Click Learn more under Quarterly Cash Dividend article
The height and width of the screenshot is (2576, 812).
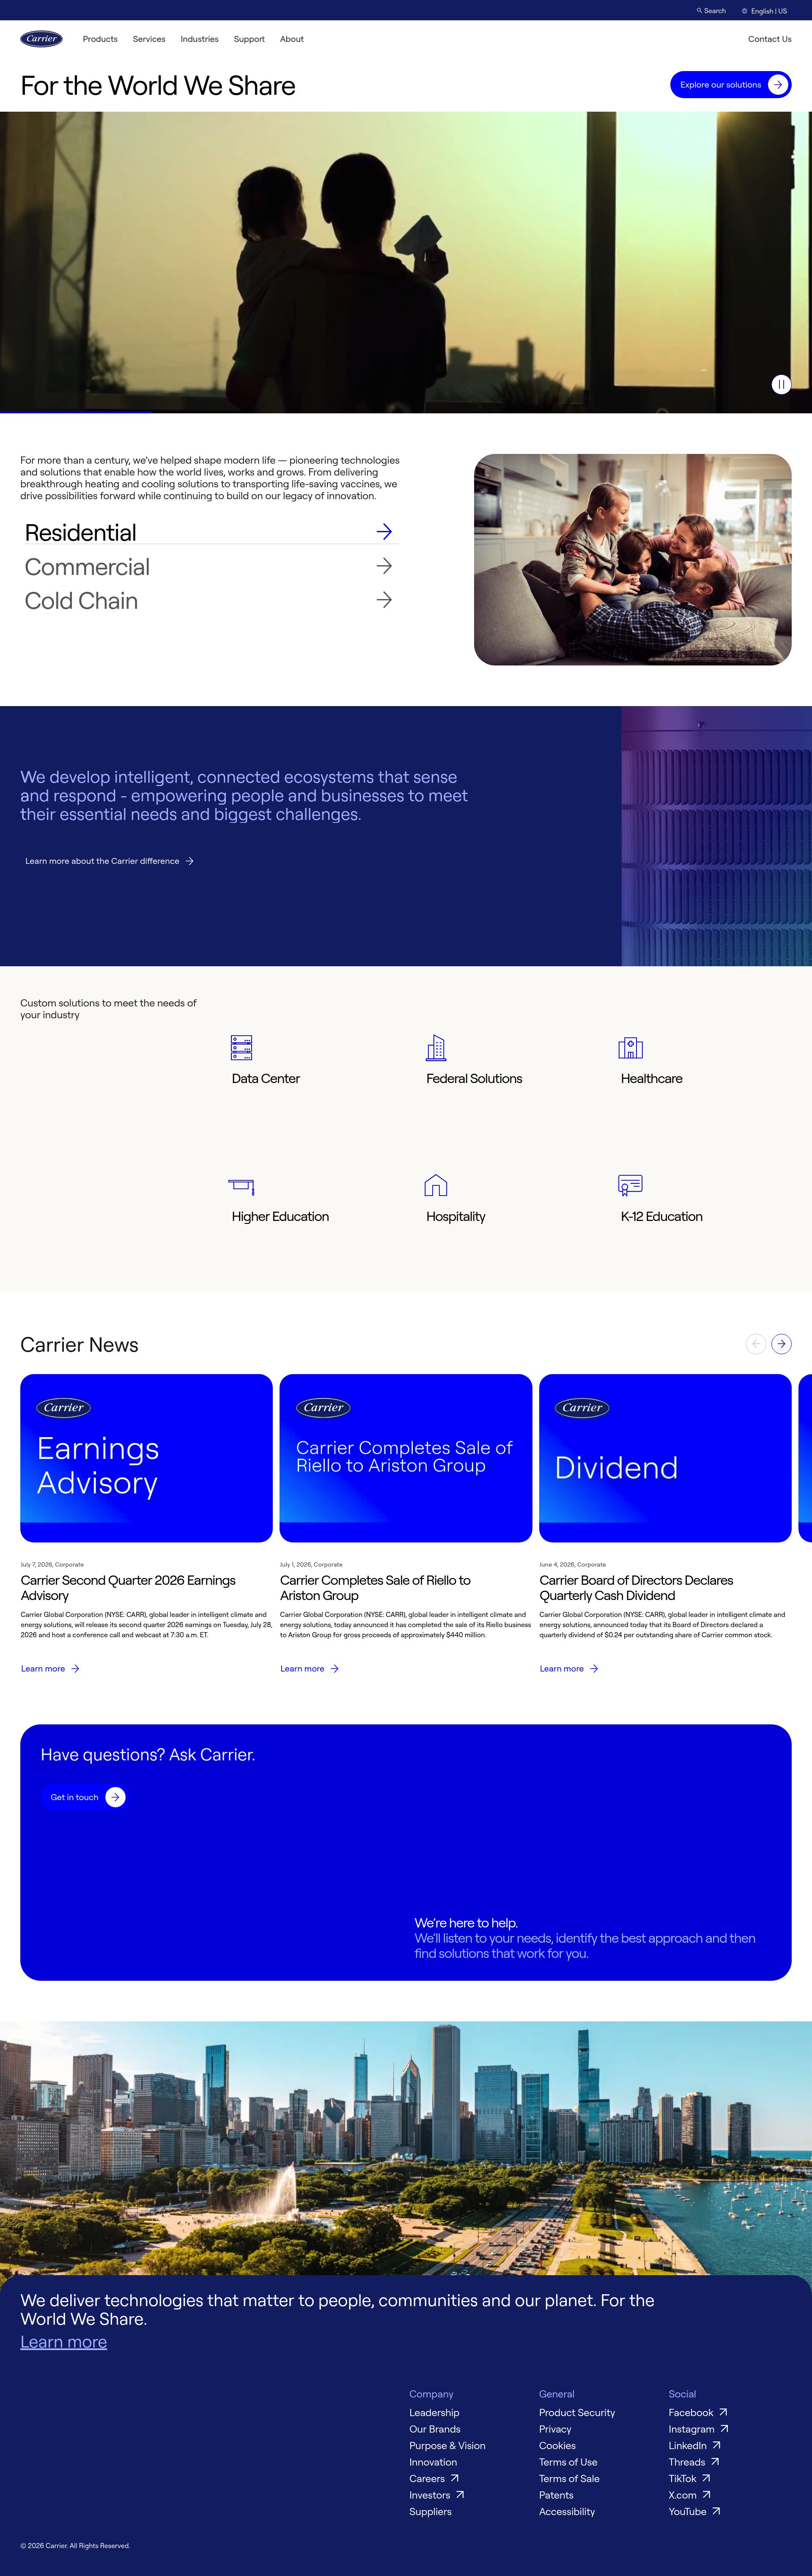pos(569,1668)
